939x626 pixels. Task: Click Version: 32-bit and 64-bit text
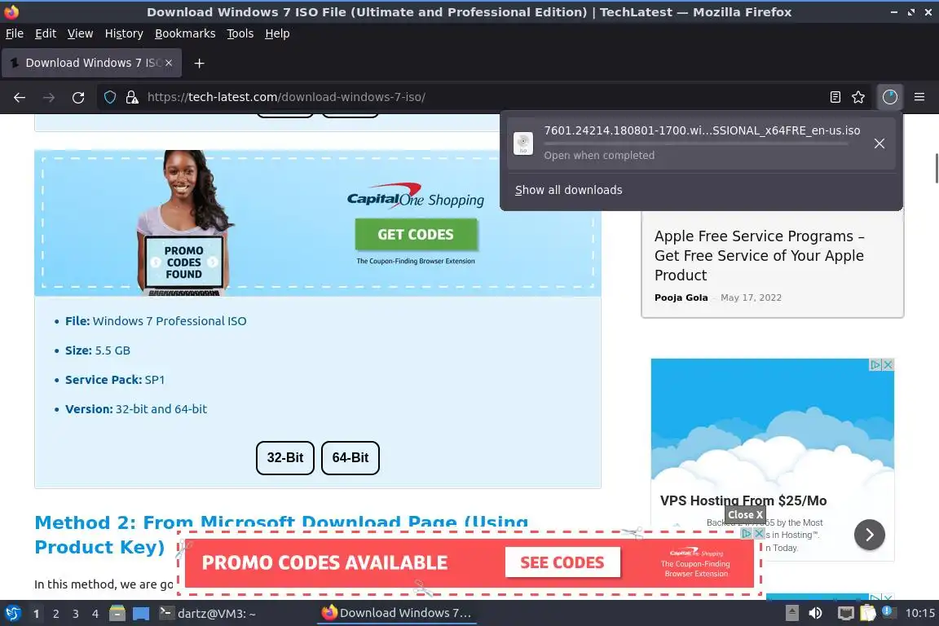(136, 409)
